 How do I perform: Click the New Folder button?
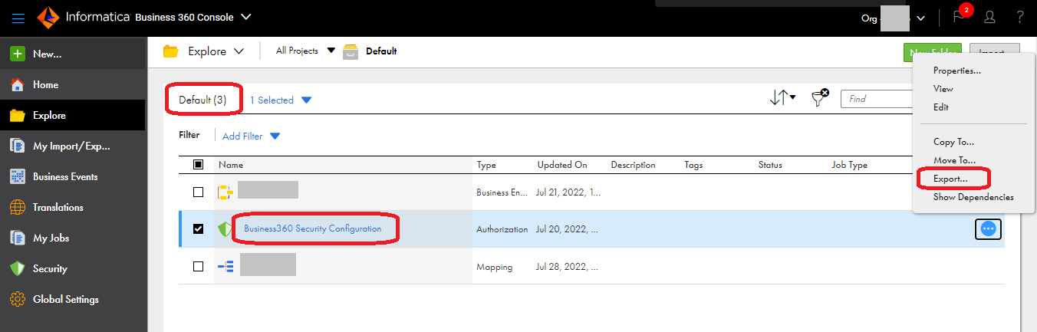pos(932,53)
